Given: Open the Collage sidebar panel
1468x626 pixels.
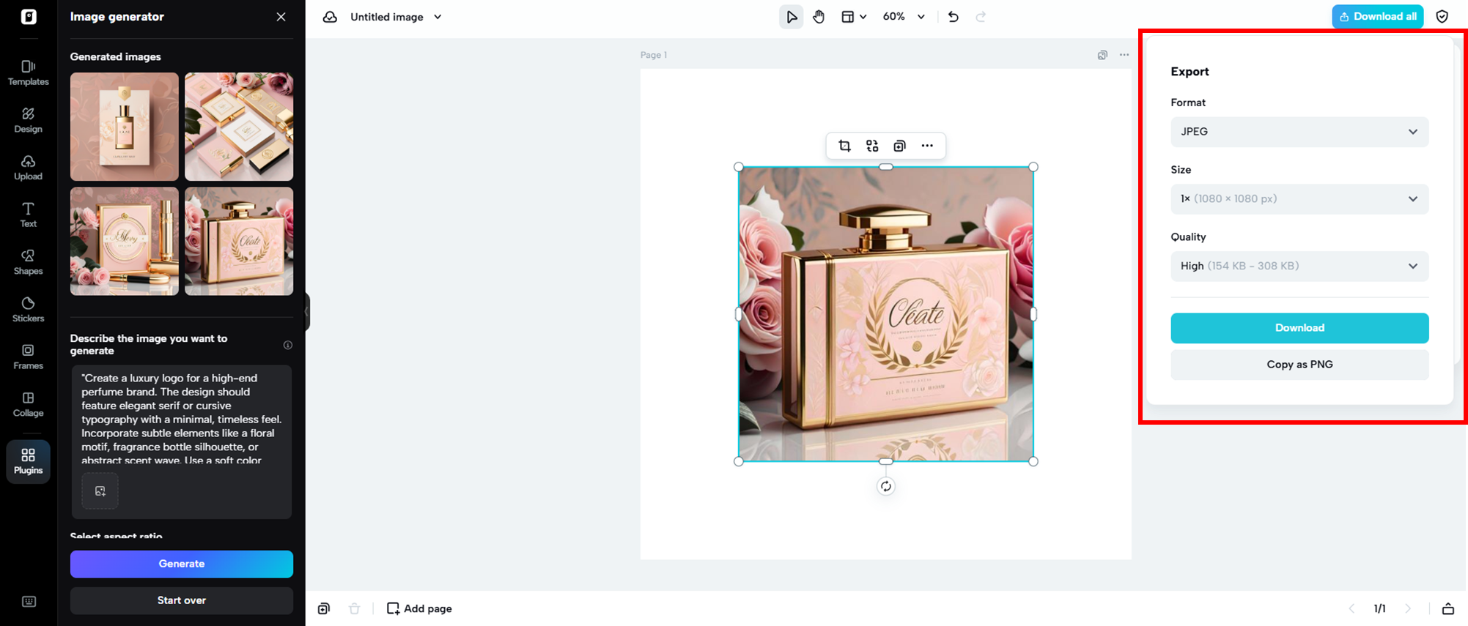Looking at the screenshot, I should 29,404.
